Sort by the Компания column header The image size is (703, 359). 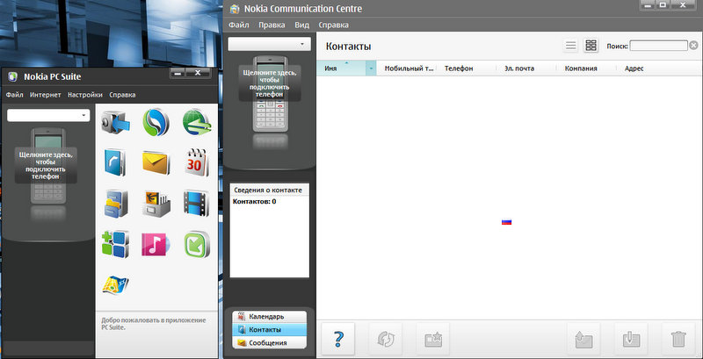[586, 68]
